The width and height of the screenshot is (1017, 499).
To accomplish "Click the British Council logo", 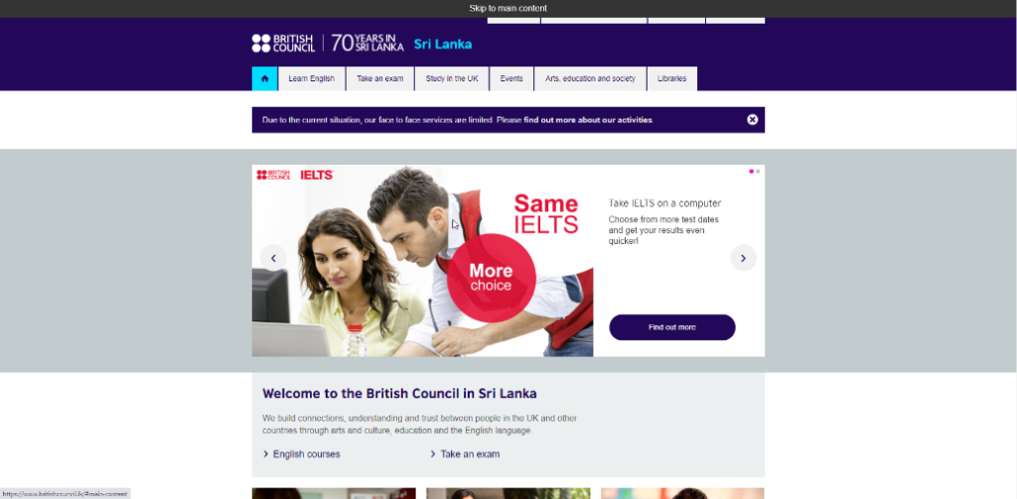I will coord(283,44).
